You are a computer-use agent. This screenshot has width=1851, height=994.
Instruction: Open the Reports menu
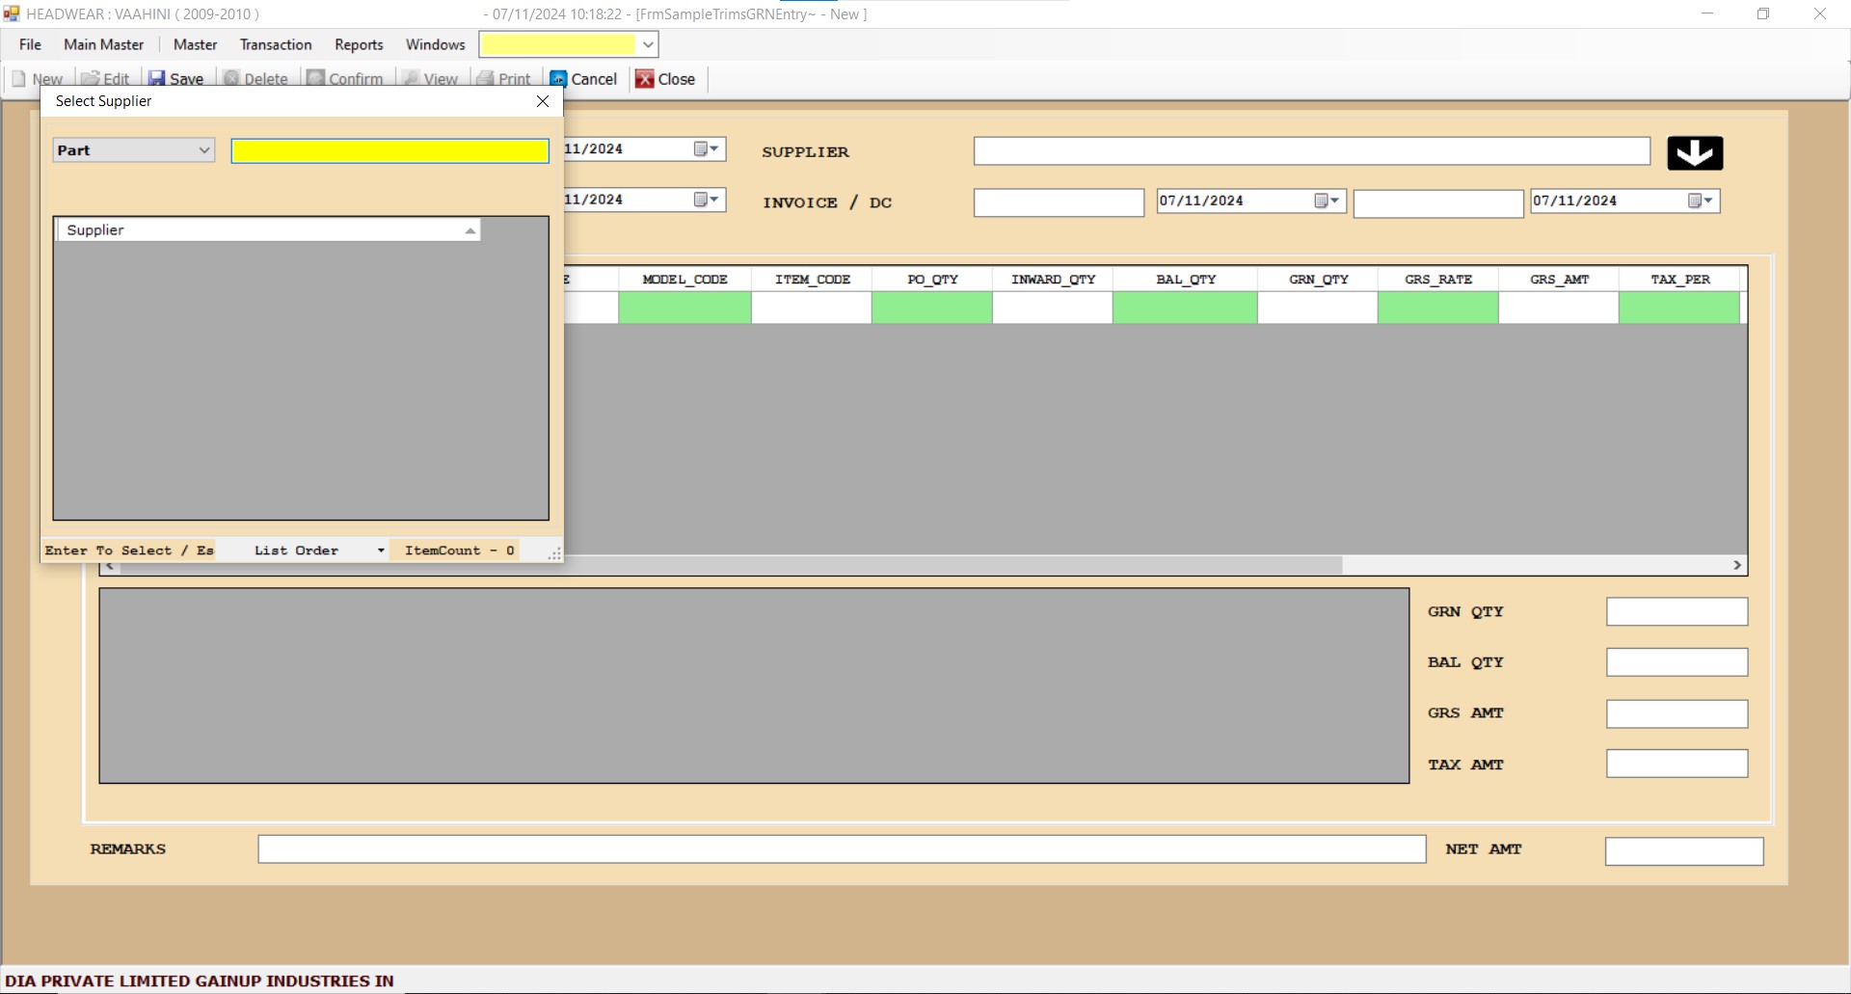coord(359,44)
